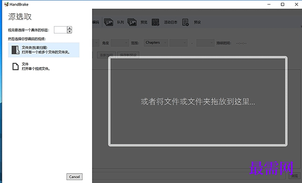
Task: Open the end chapter dropdown before 持续时间
Action: tap(205, 43)
